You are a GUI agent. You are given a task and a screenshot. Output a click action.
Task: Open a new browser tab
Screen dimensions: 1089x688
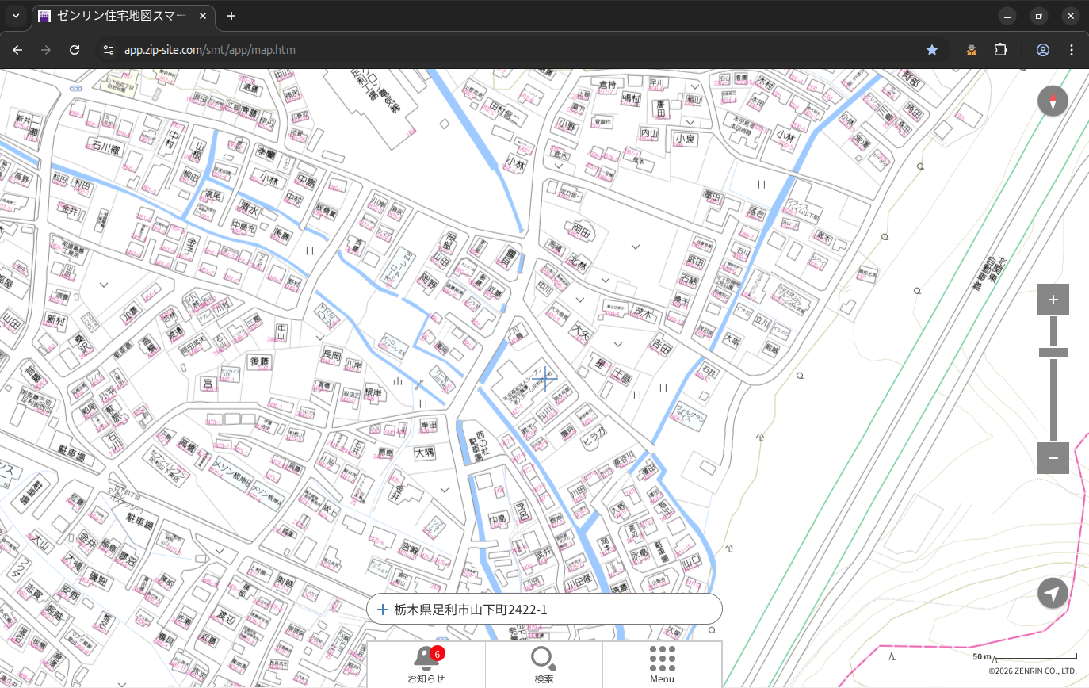coord(231,16)
